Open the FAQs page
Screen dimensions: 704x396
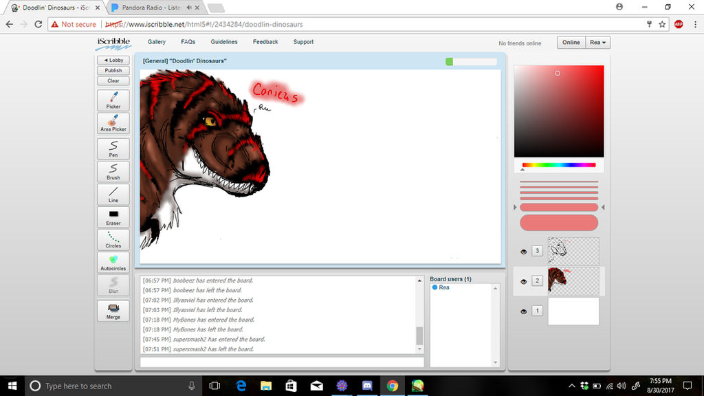pos(188,42)
